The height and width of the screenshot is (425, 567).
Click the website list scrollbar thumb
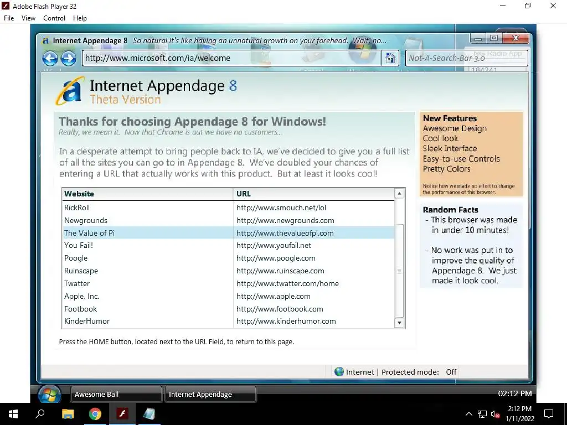tap(399, 271)
